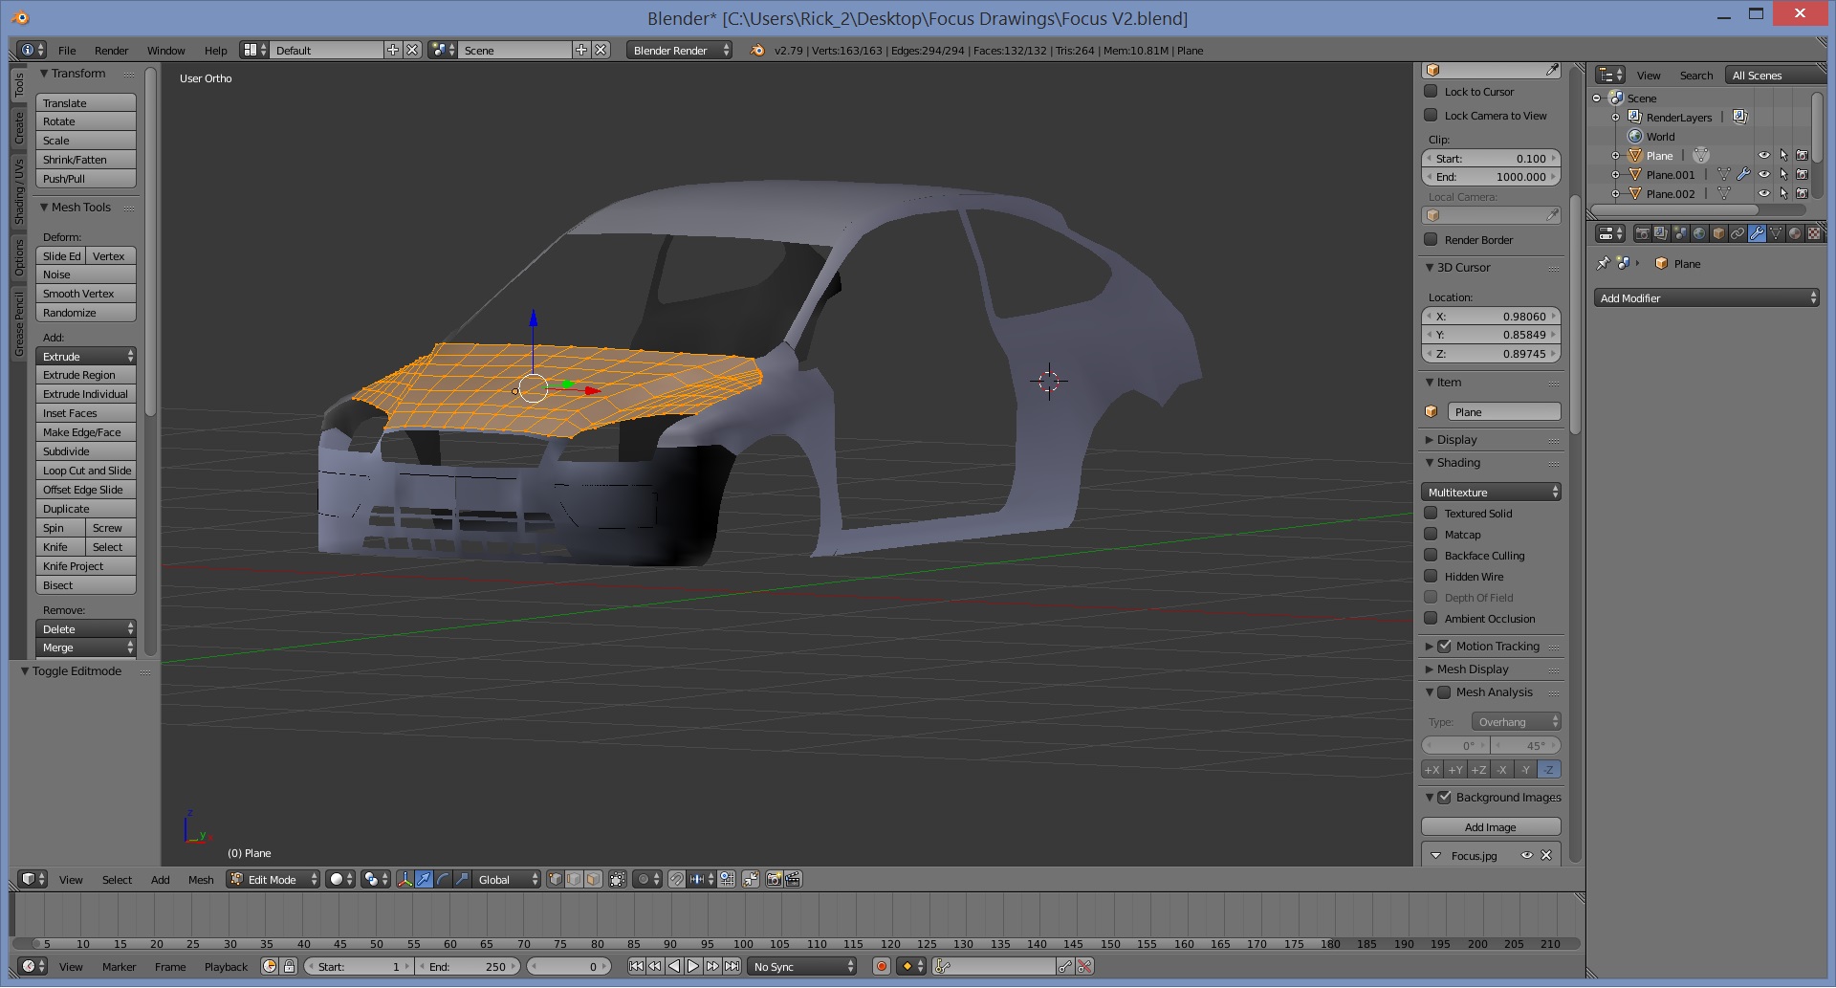This screenshot has width=1836, height=988.
Task: Click the OpenGL render active viewport icon
Action: coord(774,879)
